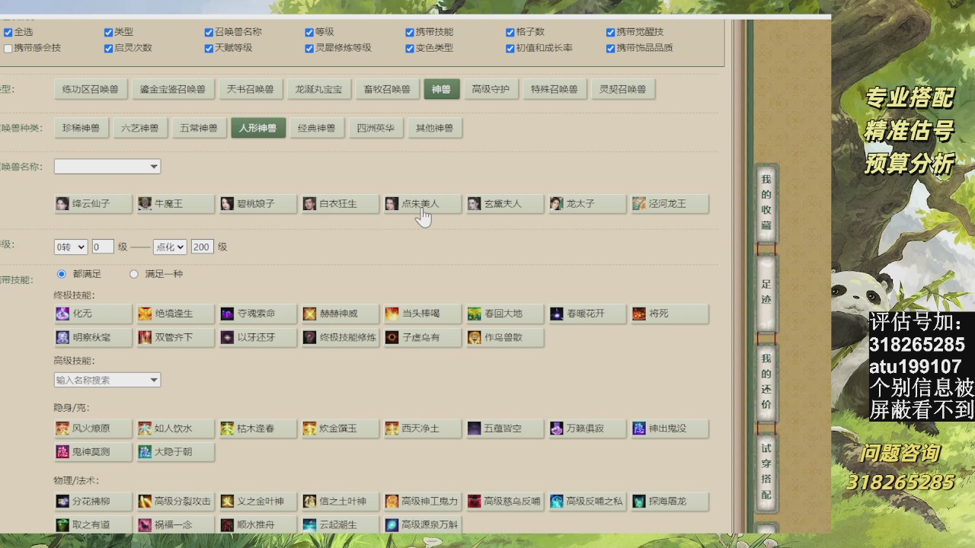Click the 天书召唤兽 type button

click(250, 89)
